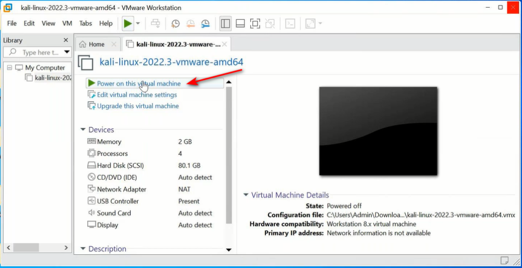The image size is (522, 268).
Task: Open the Edit menu
Action: click(x=29, y=23)
